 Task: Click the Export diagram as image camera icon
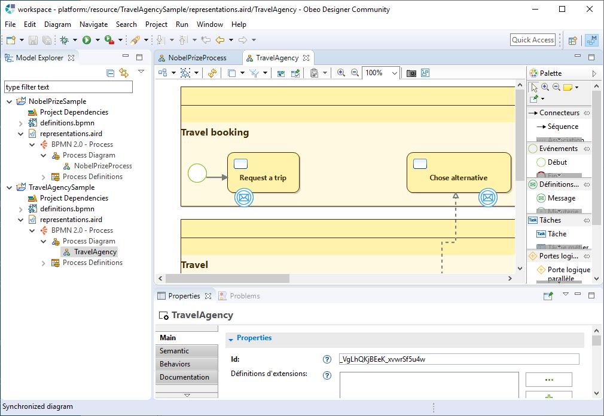pyautogui.click(x=411, y=73)
